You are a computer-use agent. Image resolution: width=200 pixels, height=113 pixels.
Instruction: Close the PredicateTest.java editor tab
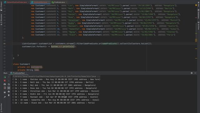click(49, 2)
